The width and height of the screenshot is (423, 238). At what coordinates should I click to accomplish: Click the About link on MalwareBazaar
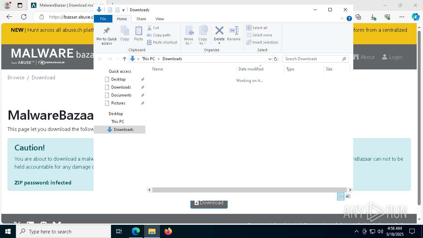[364, 57]
